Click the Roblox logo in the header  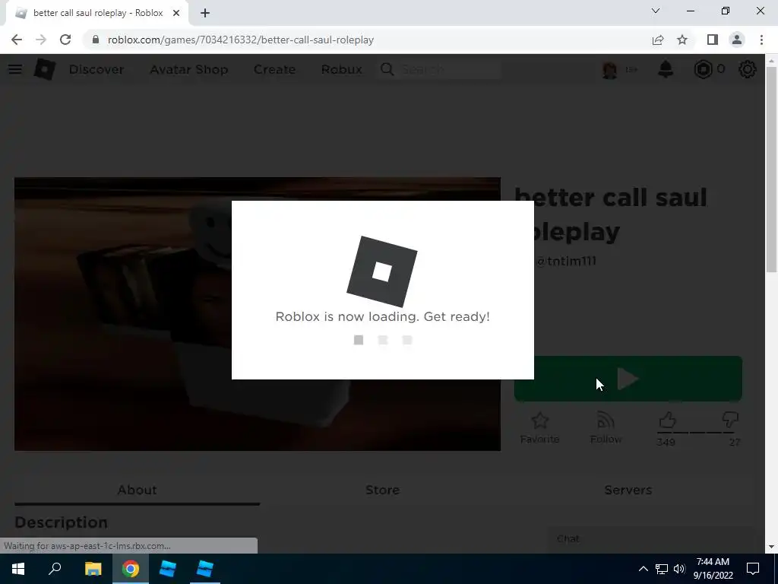[45, 69]
